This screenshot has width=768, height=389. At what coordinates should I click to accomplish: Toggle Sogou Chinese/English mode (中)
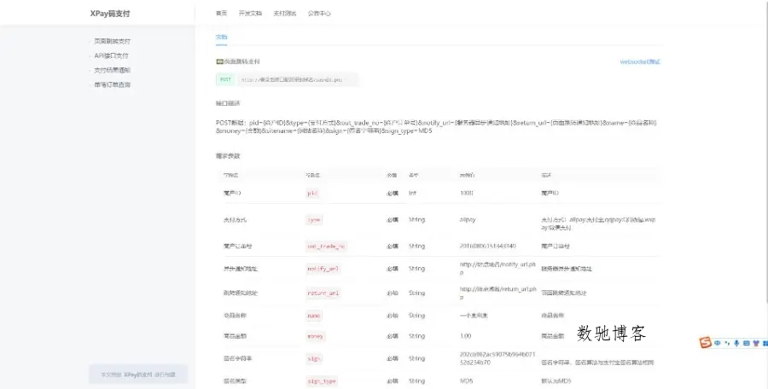click(718, 343)
